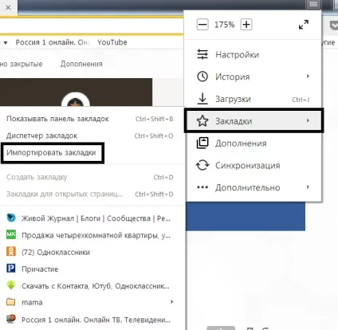Close the browser tab with X
This screenshot has height=330, width=338.
tap(8, 7)
